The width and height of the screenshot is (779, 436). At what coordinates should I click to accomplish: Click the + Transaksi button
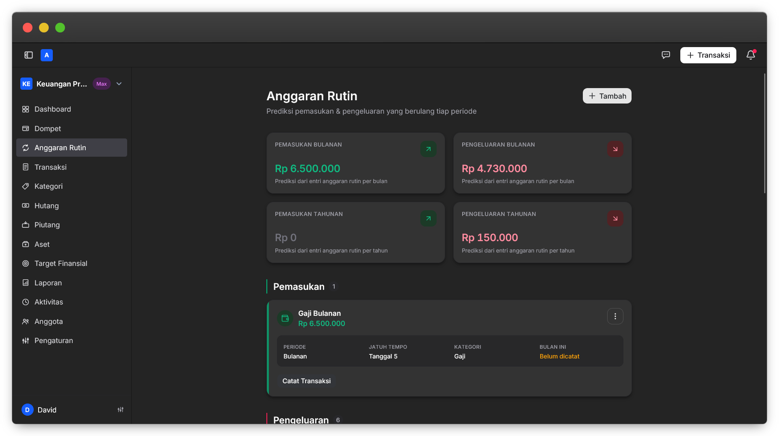[x=708, y=55]
